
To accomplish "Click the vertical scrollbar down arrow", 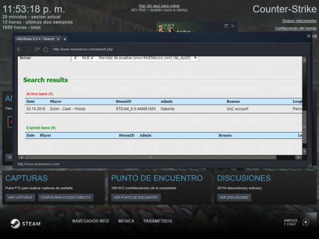I will click(304, 152).
